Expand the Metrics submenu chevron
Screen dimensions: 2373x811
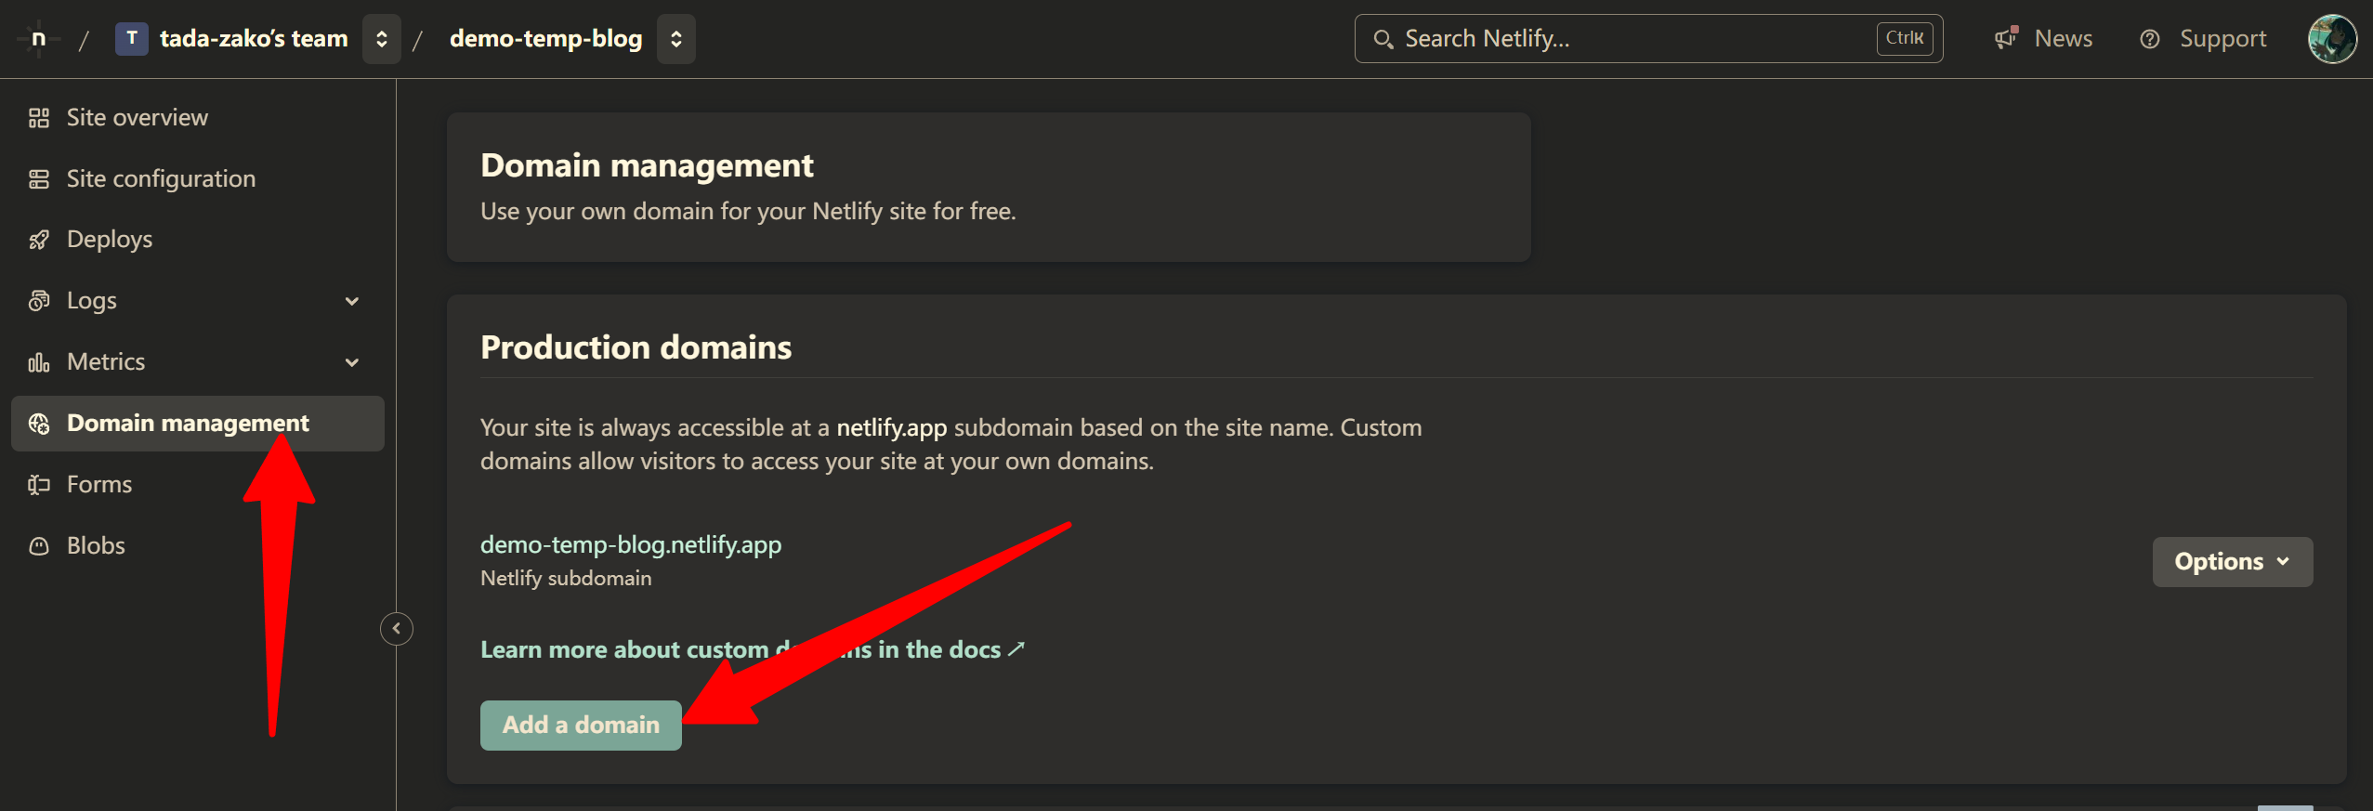coord(352,362)
